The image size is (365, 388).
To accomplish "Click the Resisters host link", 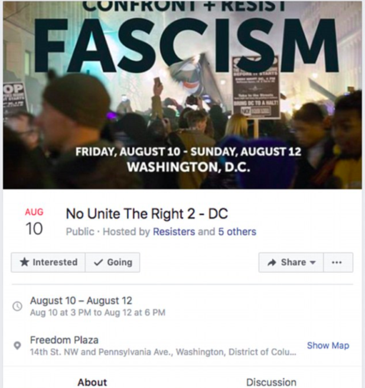I will 174,232.
